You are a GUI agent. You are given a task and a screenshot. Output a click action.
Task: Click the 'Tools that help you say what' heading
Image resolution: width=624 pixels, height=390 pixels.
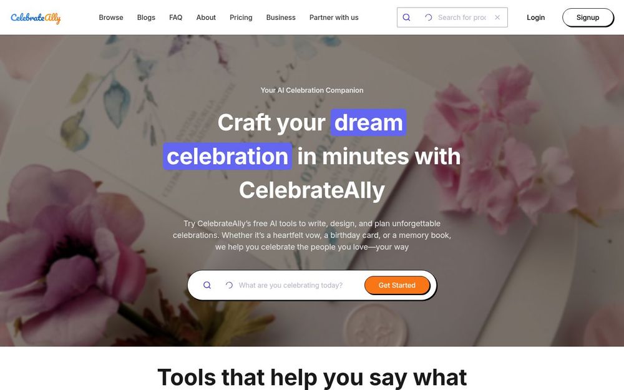click(x=312, y=377)
